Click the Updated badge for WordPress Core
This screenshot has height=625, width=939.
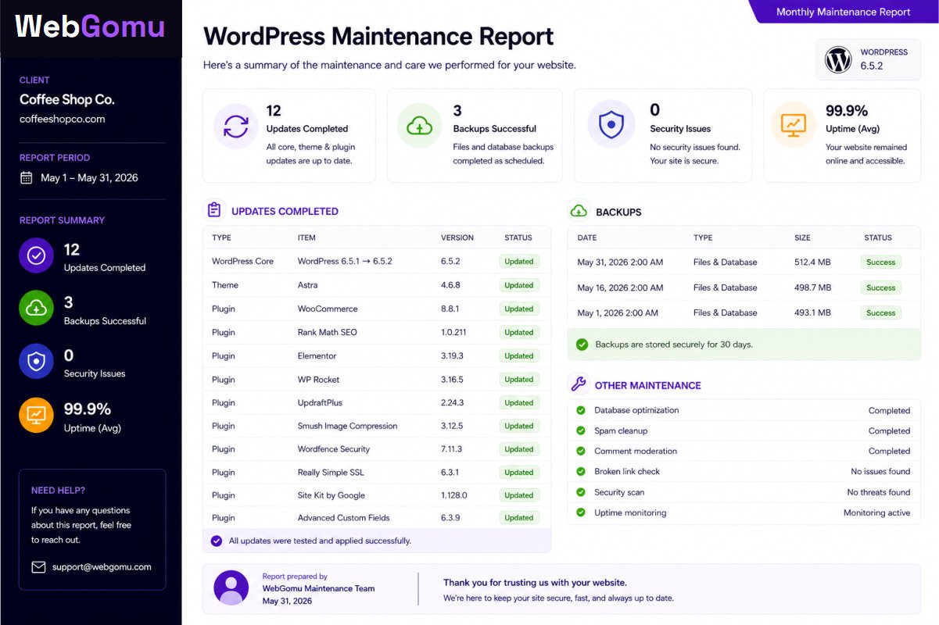(518, 262)
